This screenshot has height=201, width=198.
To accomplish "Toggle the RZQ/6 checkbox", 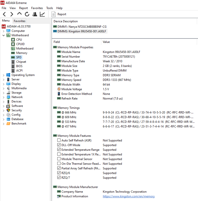I will tap(59, 173).
